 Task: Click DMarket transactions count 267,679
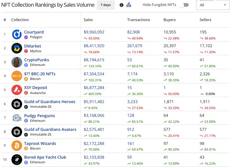(135, 46)
